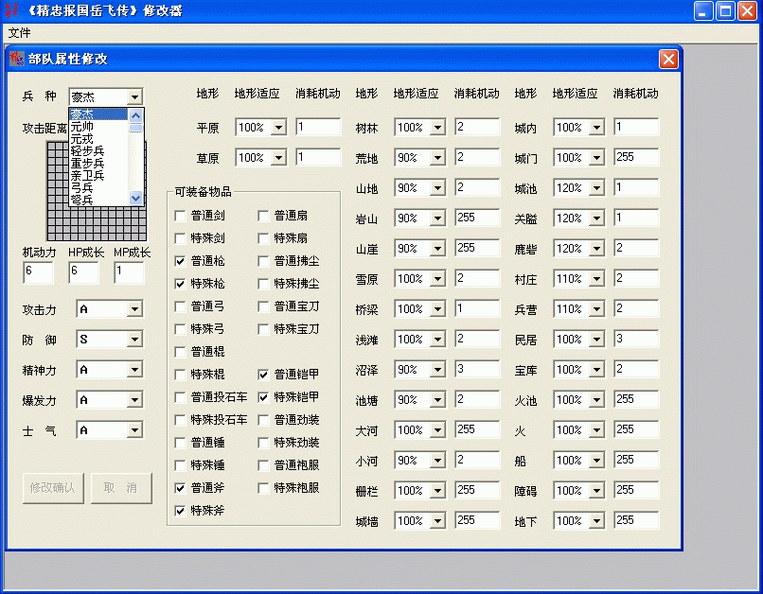The image size is (763, 594).
Task: Click the 大河 movement cost field
Action: [478, 429]
